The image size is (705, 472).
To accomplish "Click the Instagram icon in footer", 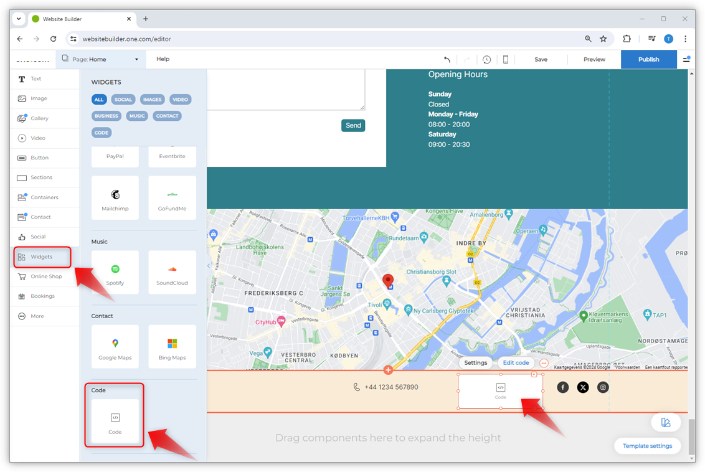I will coord(603,387).
